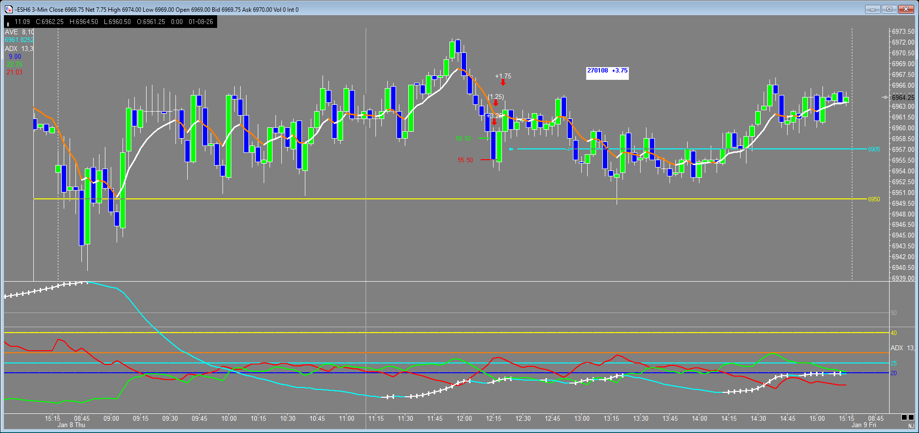Click the Ensign app icon in title bar
919x433 pixels.
(x=9, y=9)
